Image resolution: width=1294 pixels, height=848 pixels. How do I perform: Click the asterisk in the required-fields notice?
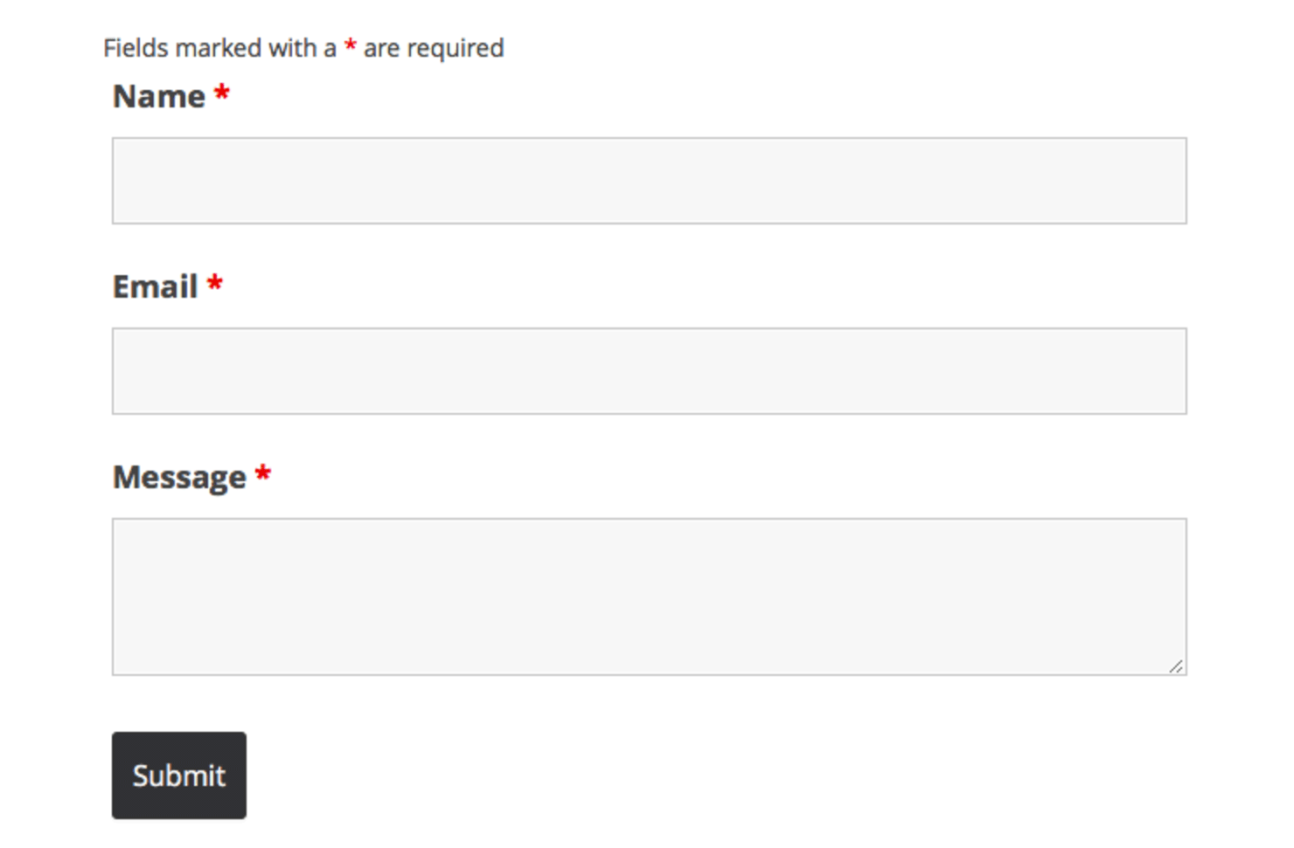click(351, 44)
